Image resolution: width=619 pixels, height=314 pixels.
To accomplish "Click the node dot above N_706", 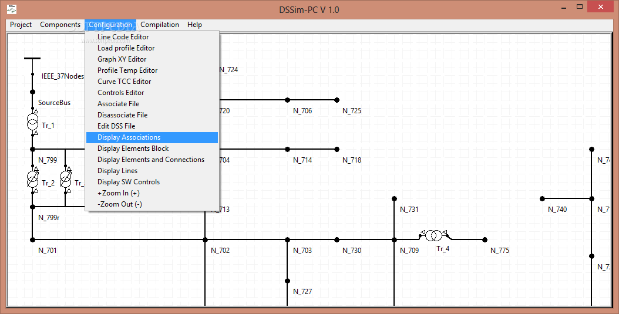I will [287, 100].
